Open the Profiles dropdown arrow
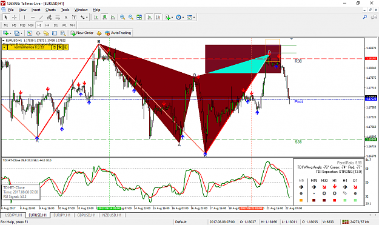 click(21, 33)
